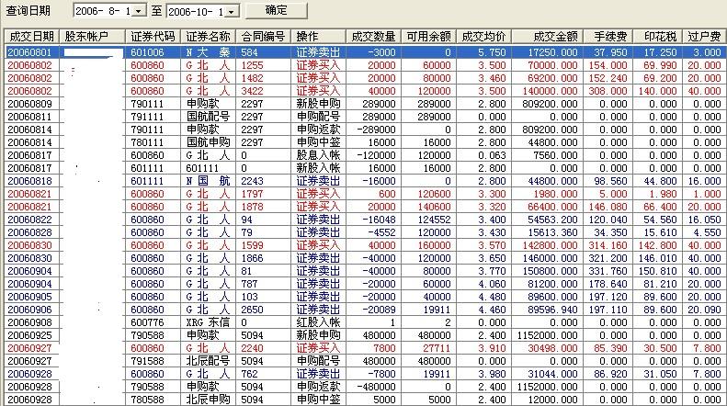Click 北辰配号 security name
Image resolution: width=727 pixels, height=406 pixels.
coord(209,361)
